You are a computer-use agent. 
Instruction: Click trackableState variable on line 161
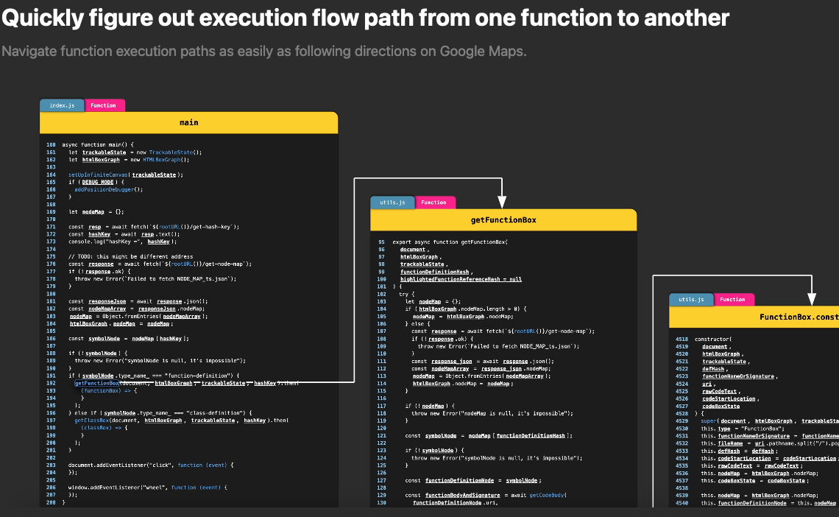(105, 152)
